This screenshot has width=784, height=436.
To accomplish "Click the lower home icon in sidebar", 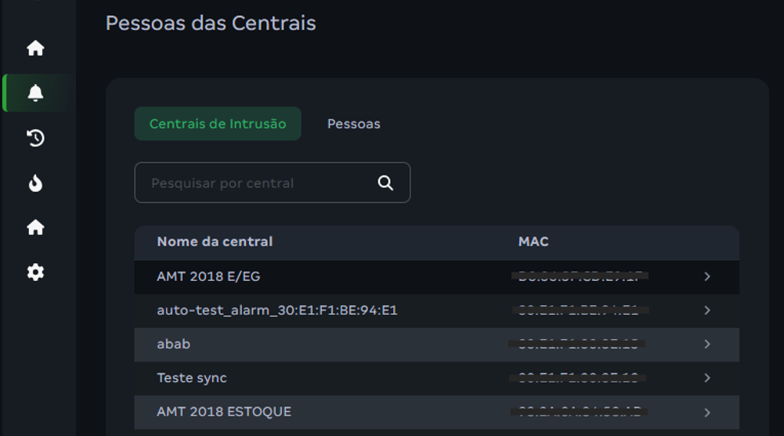I will 35,228.
